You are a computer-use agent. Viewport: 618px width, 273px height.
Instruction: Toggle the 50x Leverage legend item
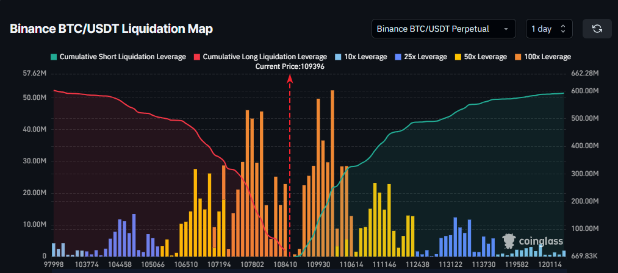(481, 57)
